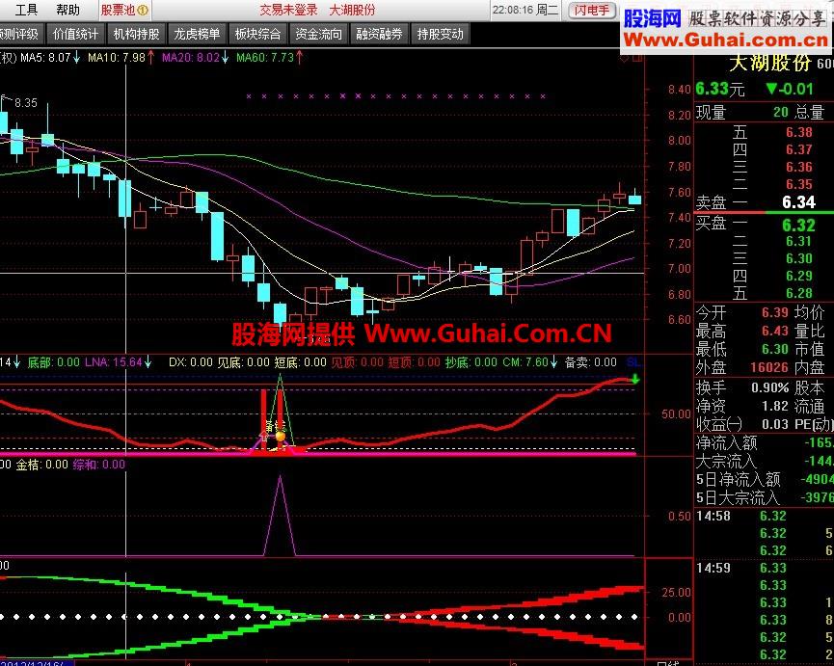Click the 净流入额 row label
Viewport: 834px width, 666px height.
coord(726,442)
